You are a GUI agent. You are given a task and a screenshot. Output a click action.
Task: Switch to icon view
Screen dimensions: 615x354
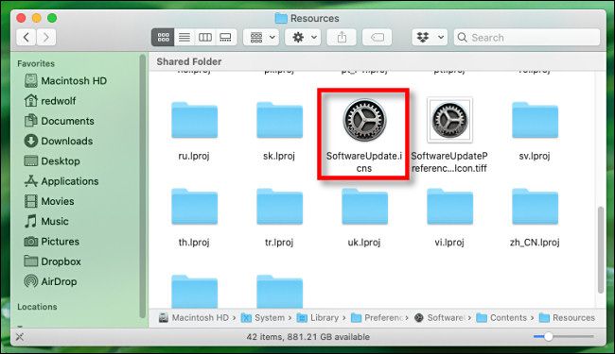point(163,38)
